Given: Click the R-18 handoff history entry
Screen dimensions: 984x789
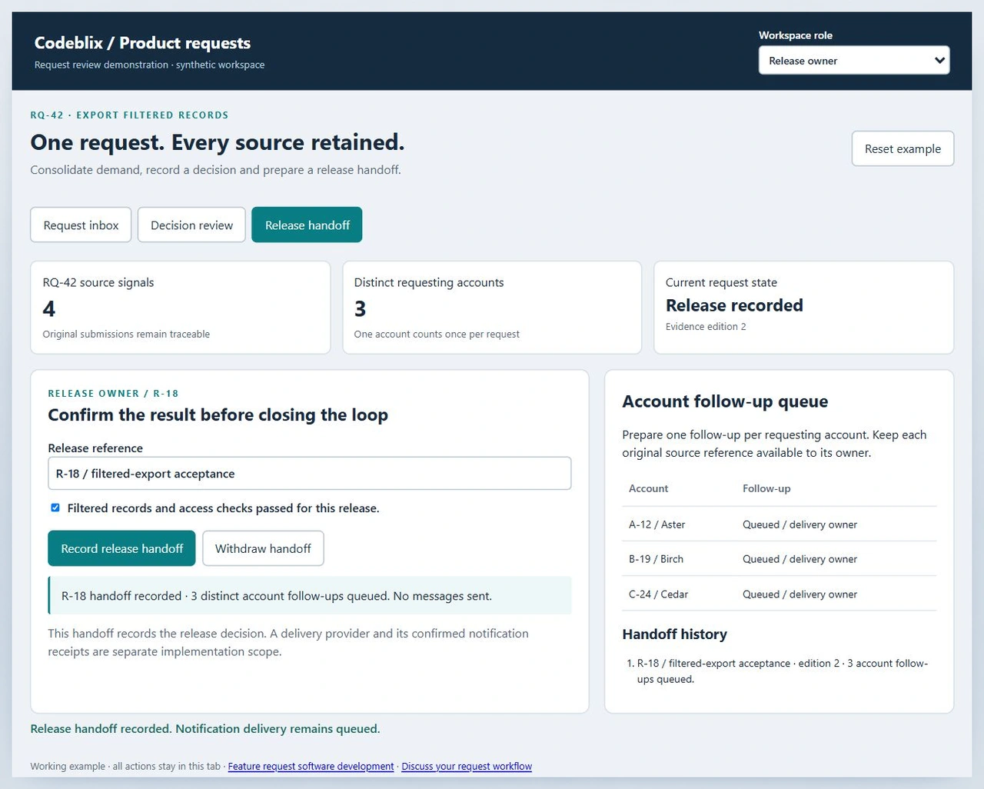Looking at the screenshot, I should point(782,671).
